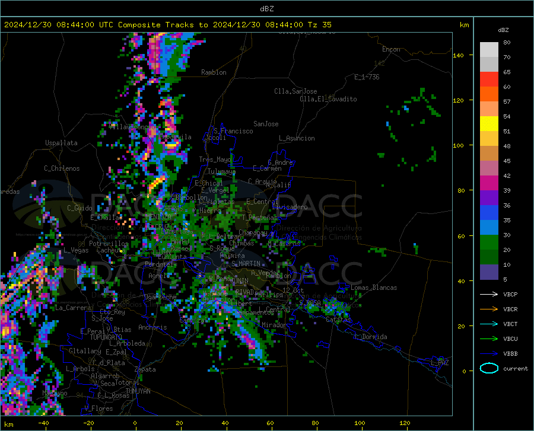
Task: Click the 'Encon' map label
Action: pos(391,49)
